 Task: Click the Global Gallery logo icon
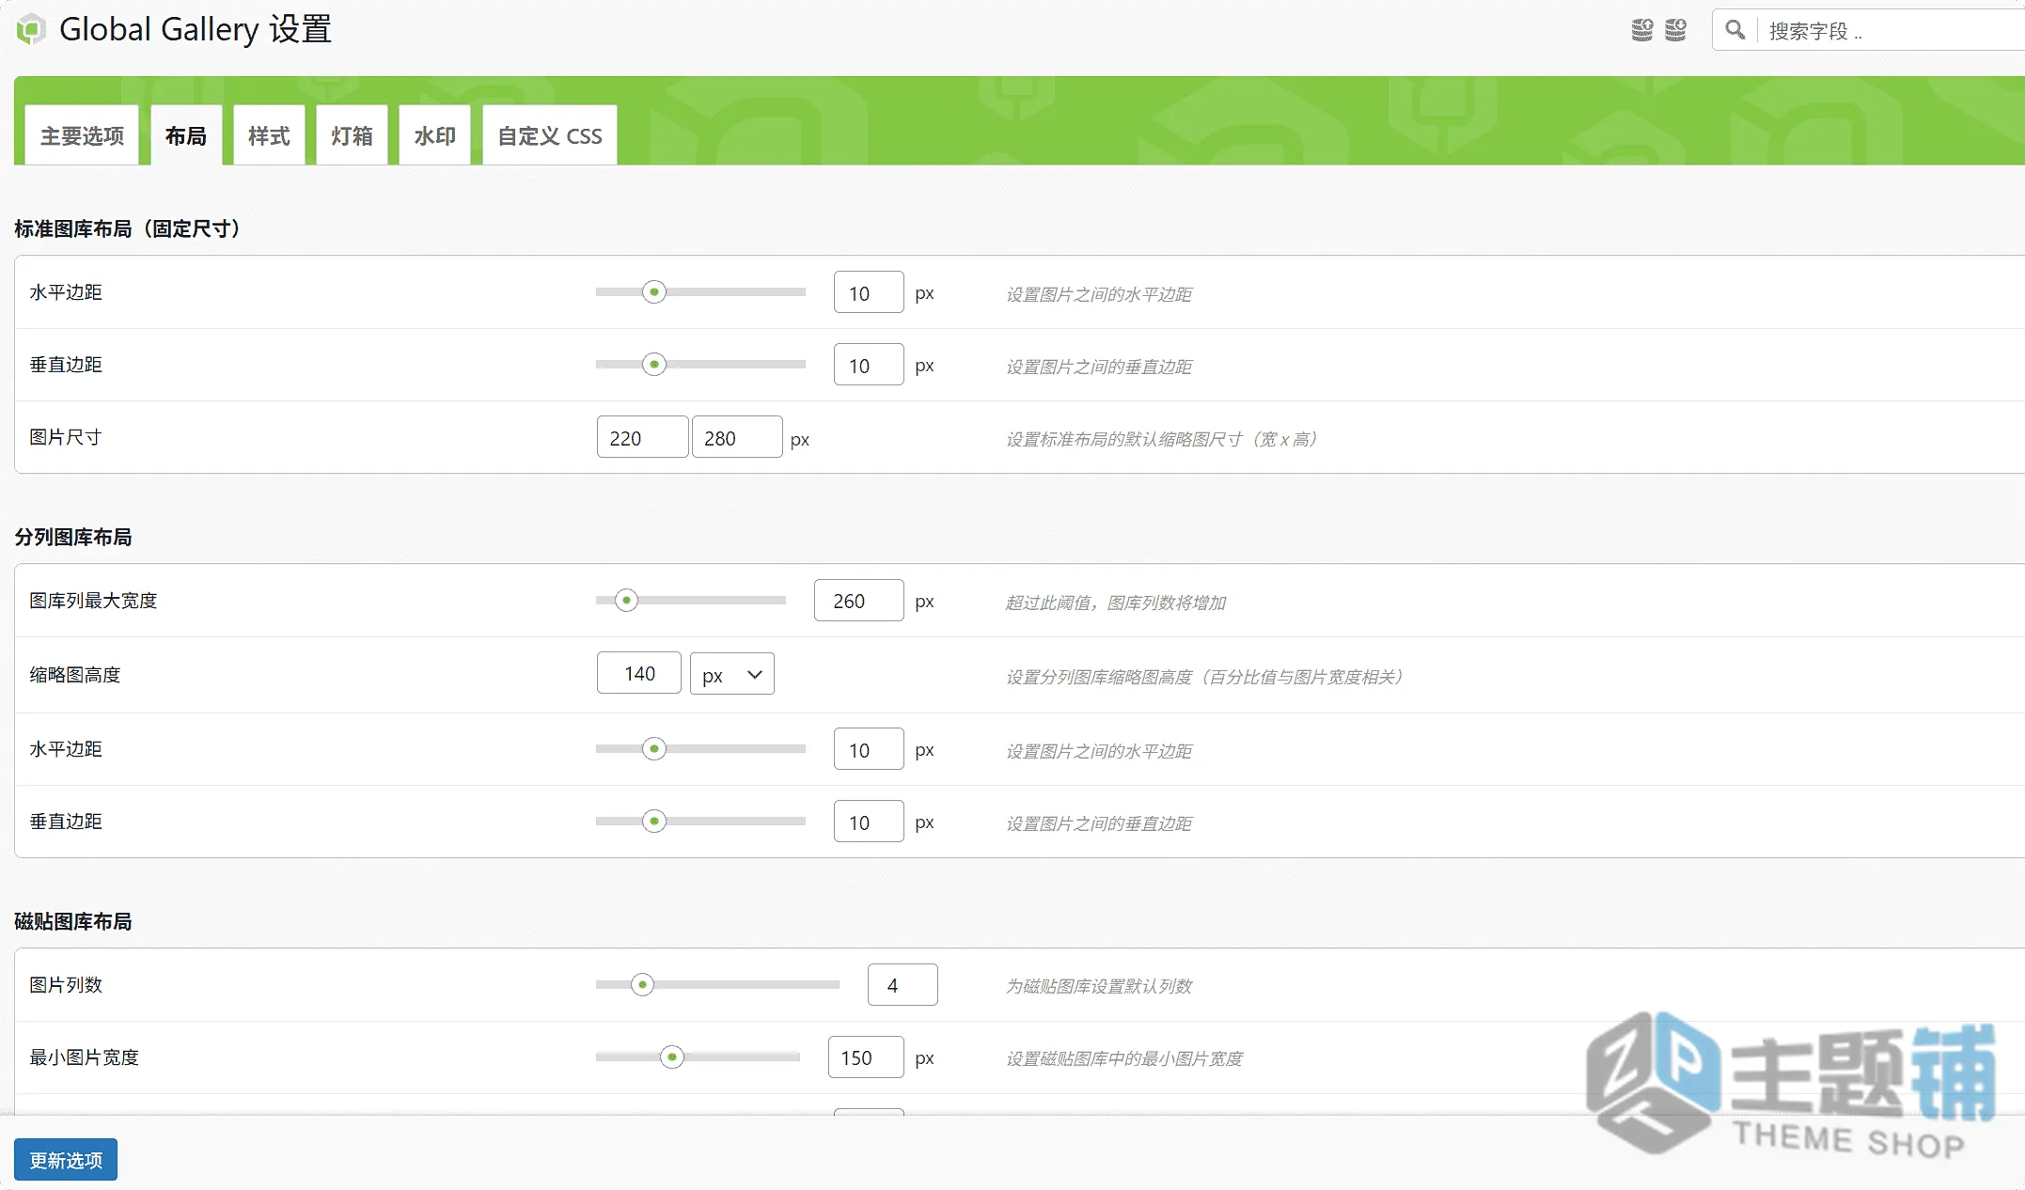31,29
